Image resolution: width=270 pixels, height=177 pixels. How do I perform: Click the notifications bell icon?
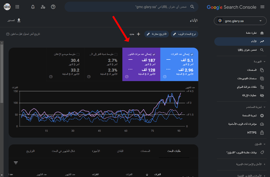(33, 7)
